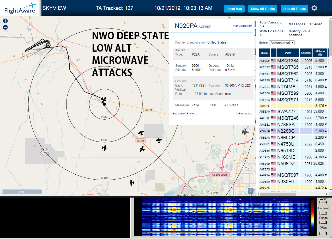Click the AZ 74 highway shield
Image resolution: width=332 pixels, height=239 pixels.
(x=148, y=110)
